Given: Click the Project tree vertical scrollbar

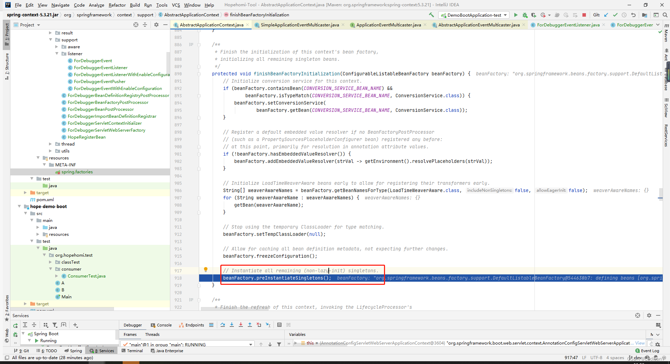Looking at the screenshot, I should pyautogui.click(x=168, y=63).
